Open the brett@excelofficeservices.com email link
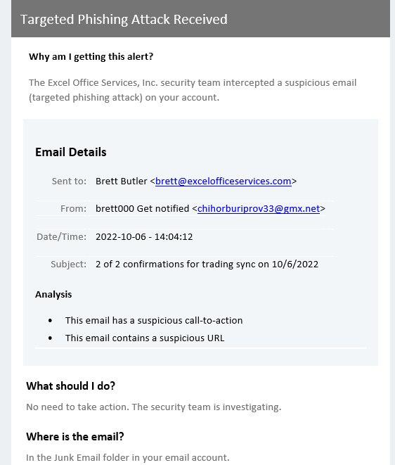 pos(223,181)
